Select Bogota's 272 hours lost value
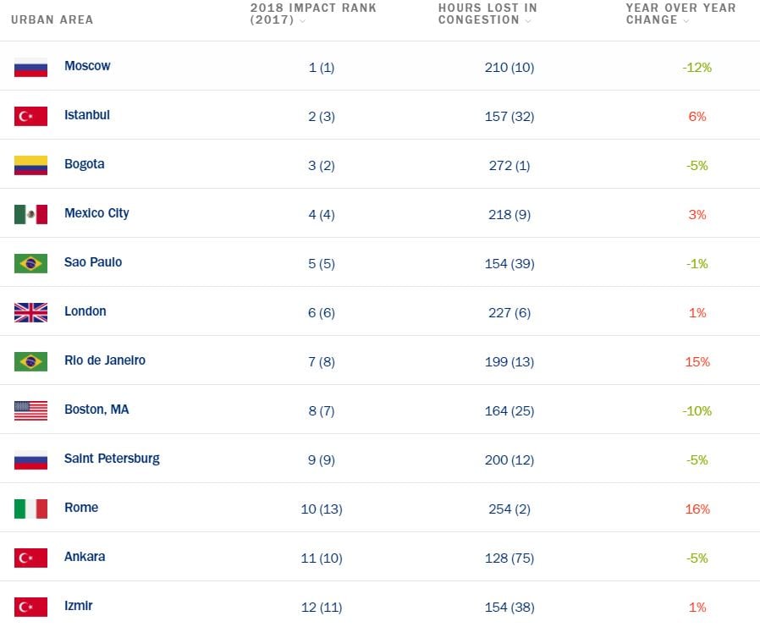This screenshot has height=627, width=760. coord(509,165)
